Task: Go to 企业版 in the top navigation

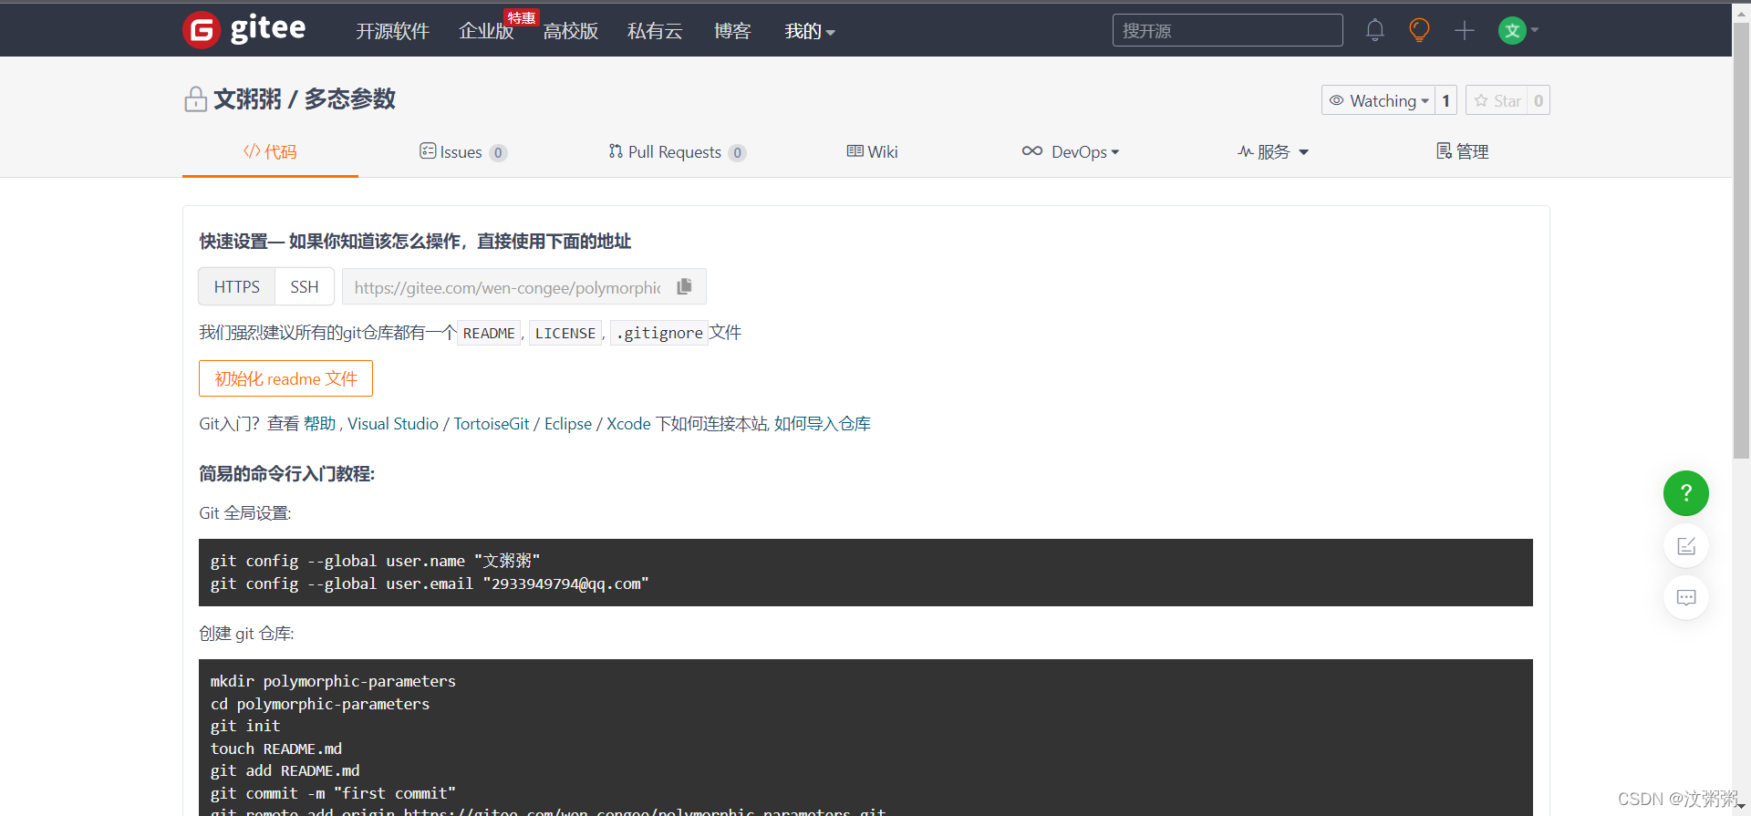Action: pyautogui.click(x=486, y=31)
